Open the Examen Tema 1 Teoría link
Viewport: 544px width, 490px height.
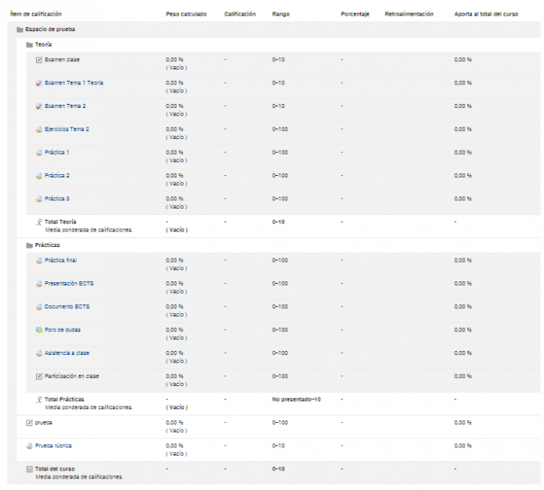coord(74,83)
